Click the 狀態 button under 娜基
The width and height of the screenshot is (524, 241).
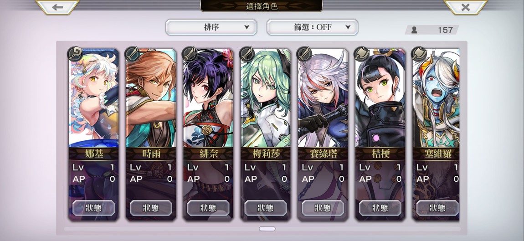[x=93, y=208]
